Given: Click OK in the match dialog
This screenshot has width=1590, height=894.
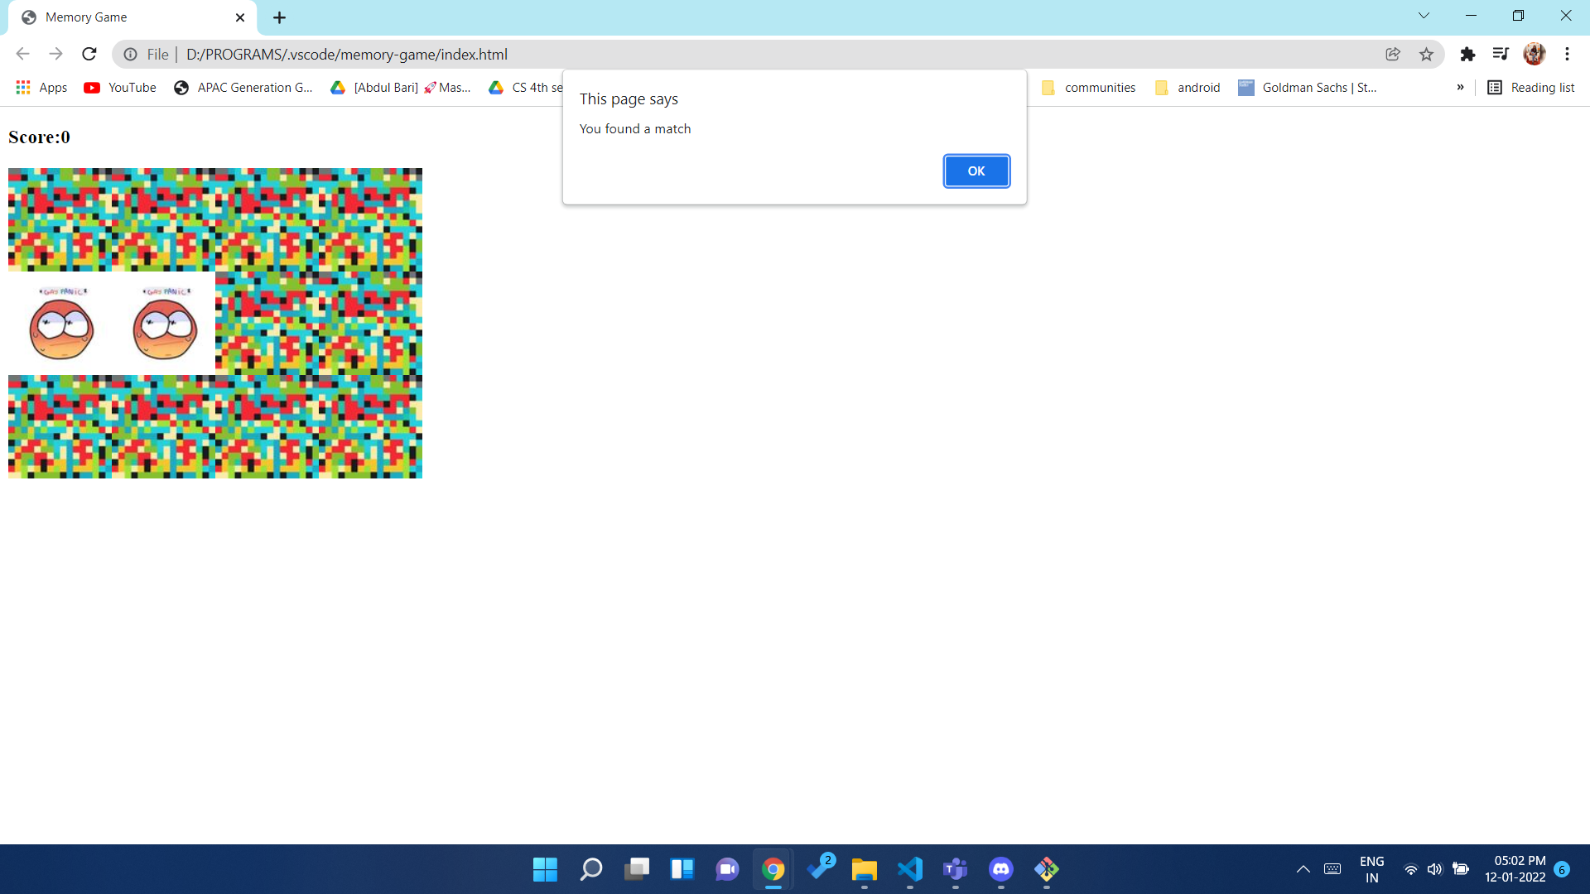Looking at the screenshot, I should point(976,171).
